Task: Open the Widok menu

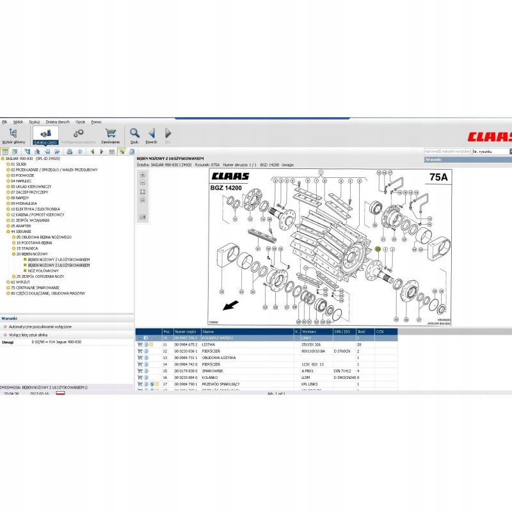Action: pos(18,122)
